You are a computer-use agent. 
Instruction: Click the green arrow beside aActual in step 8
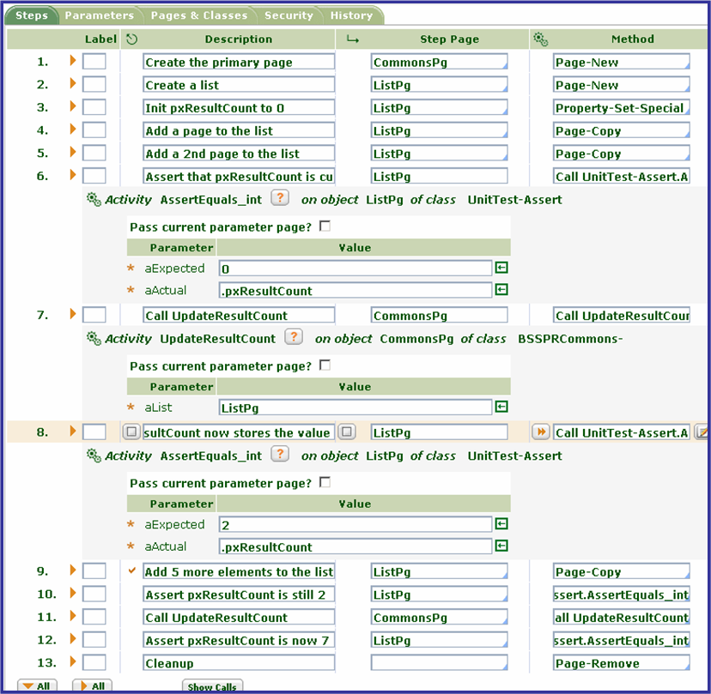point(501,546)
